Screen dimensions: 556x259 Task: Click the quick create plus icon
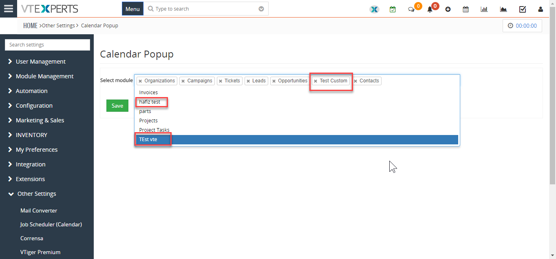point(448,9)
